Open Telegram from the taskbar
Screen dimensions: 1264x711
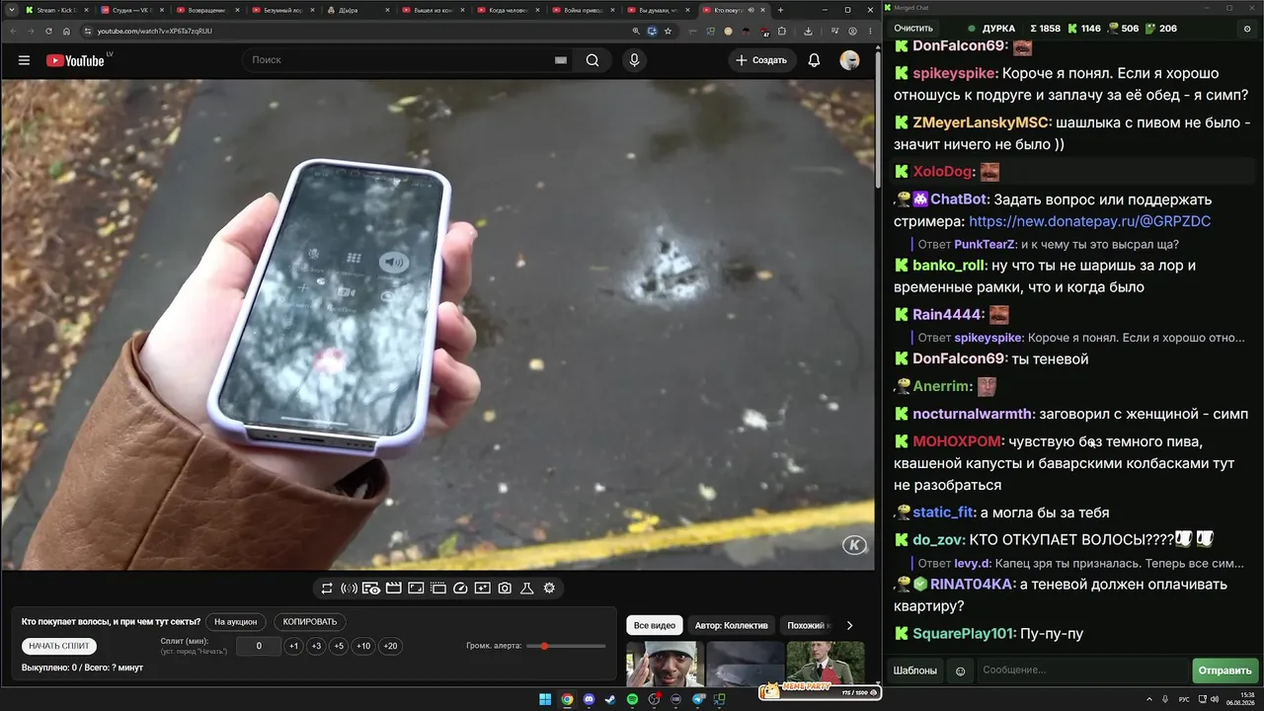click(x=698, y=700)
